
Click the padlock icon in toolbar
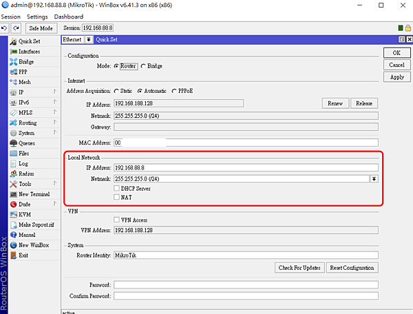[408, 28]
